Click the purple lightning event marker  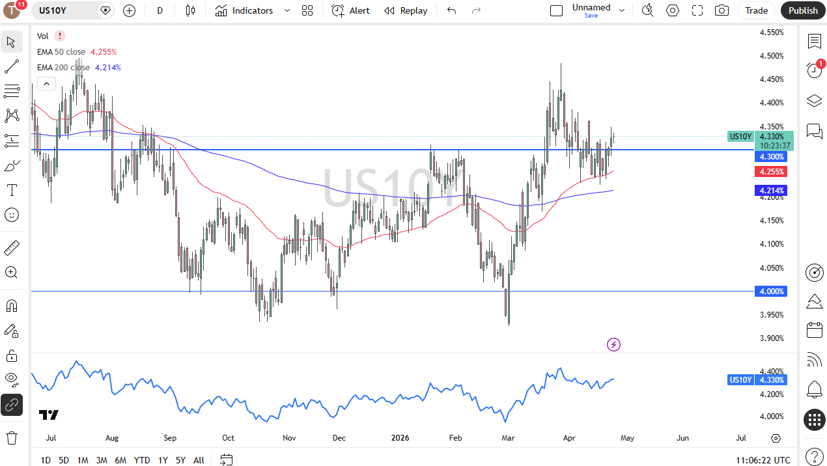613,345
